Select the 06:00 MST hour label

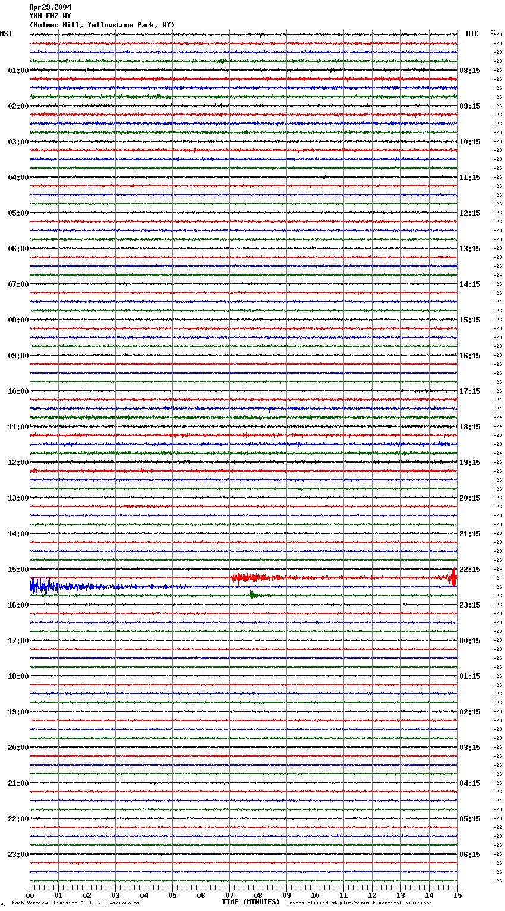18,249
